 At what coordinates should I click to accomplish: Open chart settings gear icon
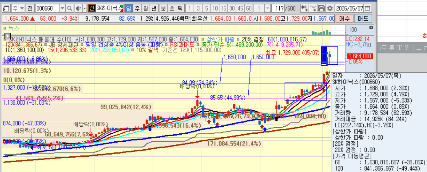click(330, 8)
